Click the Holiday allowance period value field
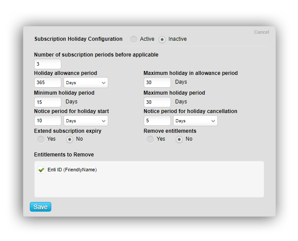Screen dimensions: 298x241 (47, 83)
